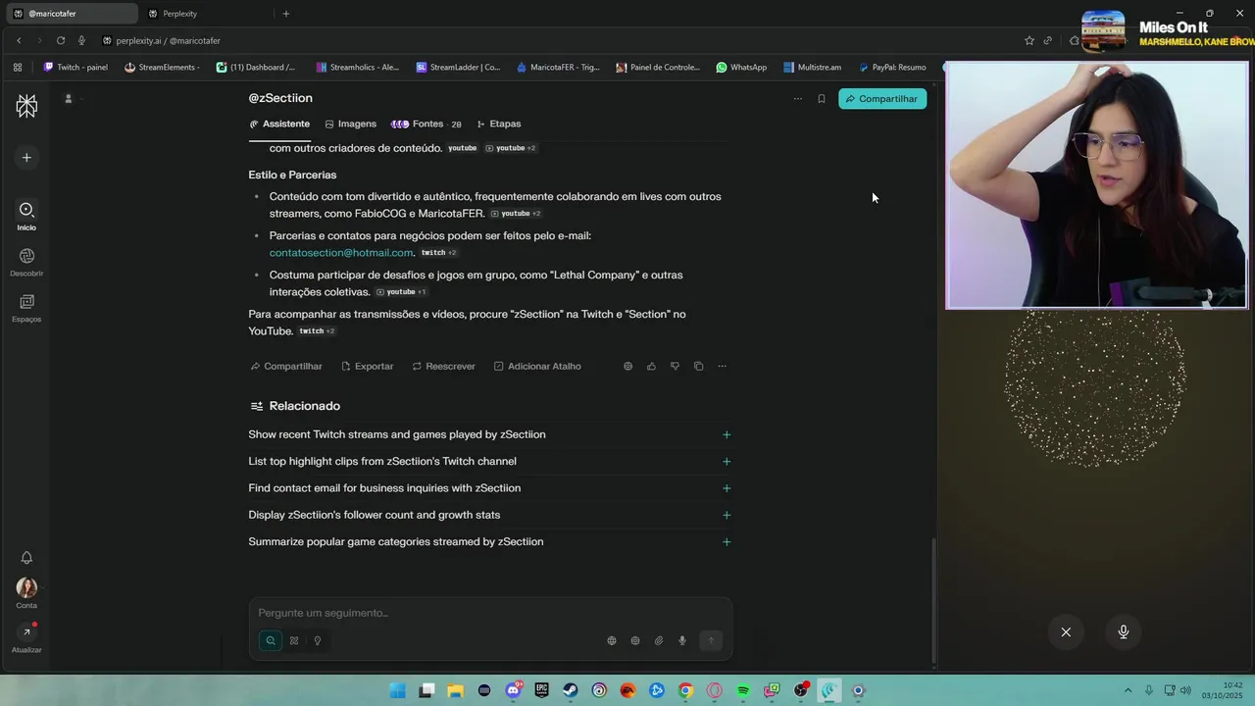Switch to the Assistente tab
The image size is (1255, 706).
pos(279,125)
